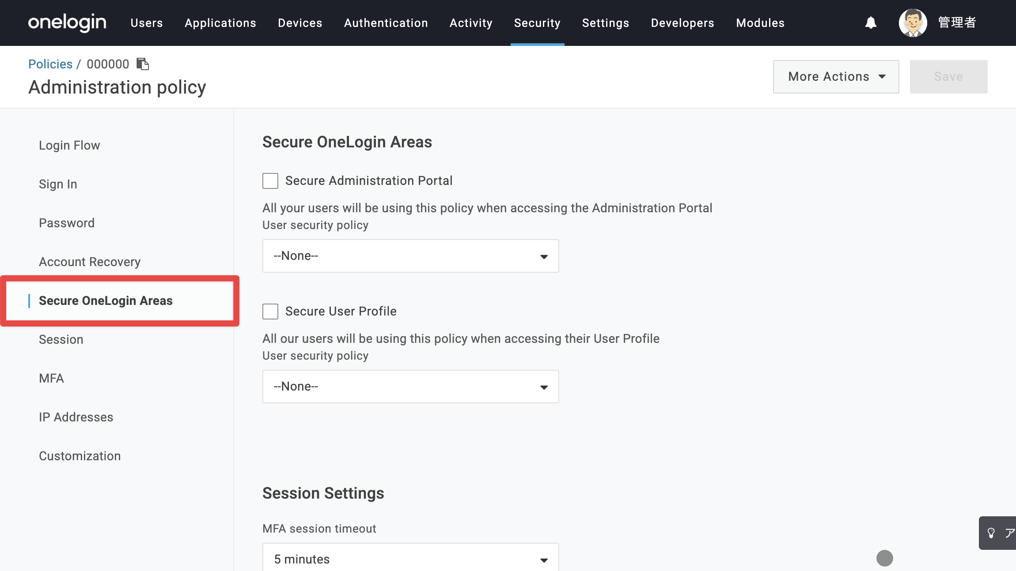1016x571 pixels.
Task: Open the Customization section
Action: click(80, 456)
